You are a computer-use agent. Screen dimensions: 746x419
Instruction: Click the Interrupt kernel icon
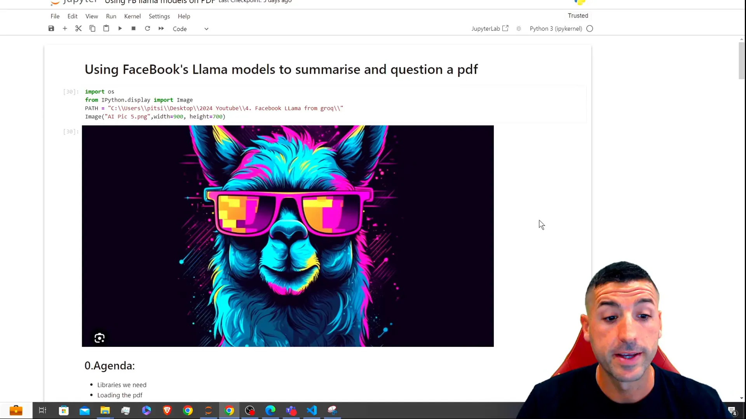click(x=134, y=29)
